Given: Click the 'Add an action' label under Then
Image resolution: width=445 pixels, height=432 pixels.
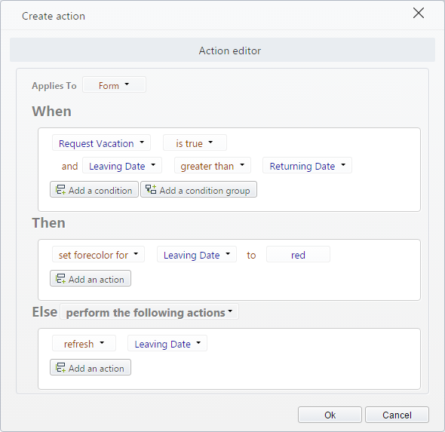Looking at the screenshot, I should point(97,280).
